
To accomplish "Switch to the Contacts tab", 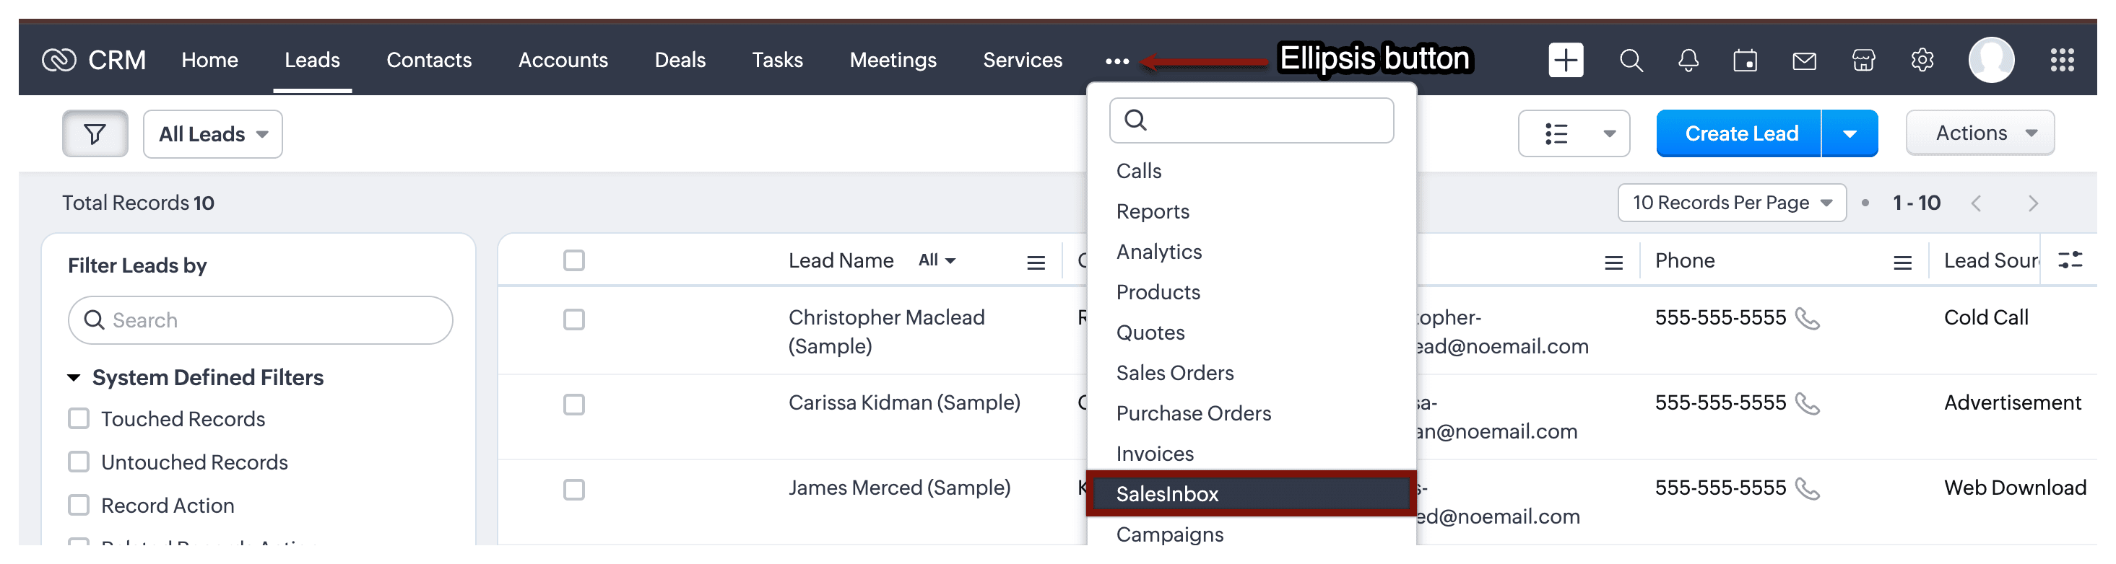I will pos(429,60).
